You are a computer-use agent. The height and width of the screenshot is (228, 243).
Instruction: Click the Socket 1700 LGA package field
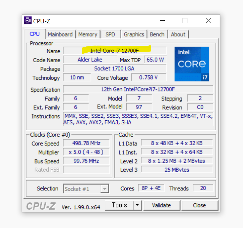(115, 68)
